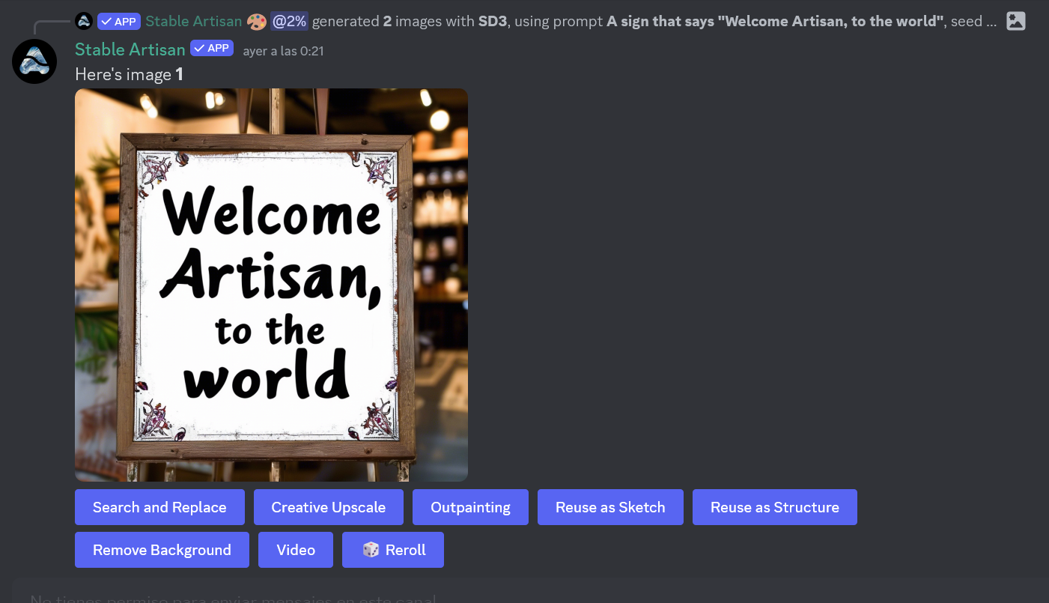Open the @2% mention pill
This screenshot has height=603, width=1049.
tap(290, 21)
